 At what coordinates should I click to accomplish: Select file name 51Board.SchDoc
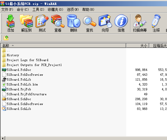19,99
